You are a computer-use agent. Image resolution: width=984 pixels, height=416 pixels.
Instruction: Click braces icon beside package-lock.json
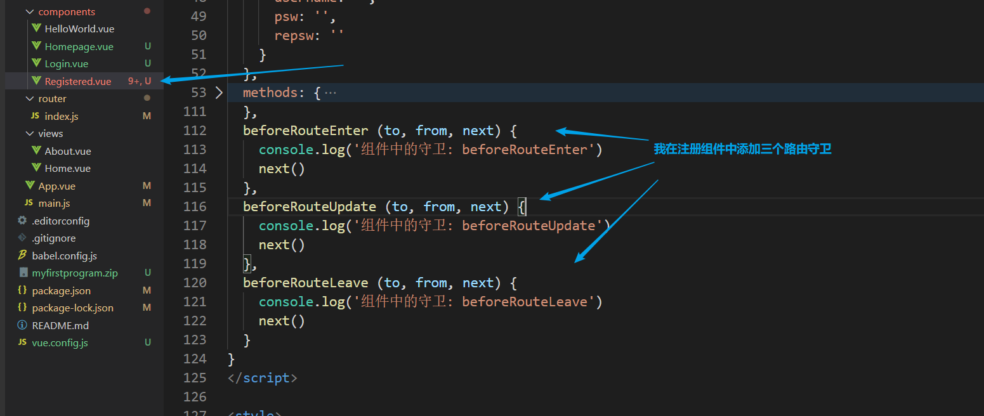(22, 308)
